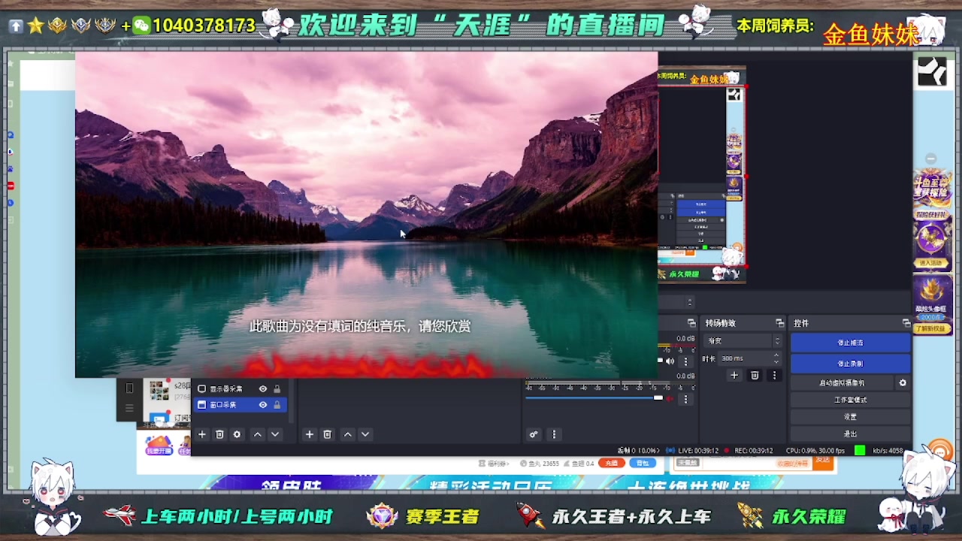
Task: Select the 显示器采集 source row
Action: (240, 388)
